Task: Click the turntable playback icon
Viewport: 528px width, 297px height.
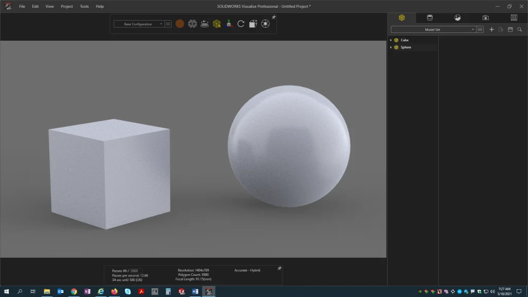Action: (x=205, y=24)
